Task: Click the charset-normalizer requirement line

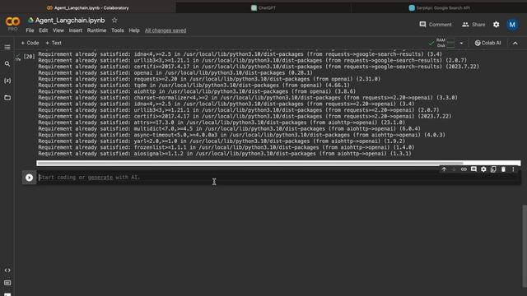Action: (x=248, y=98)
